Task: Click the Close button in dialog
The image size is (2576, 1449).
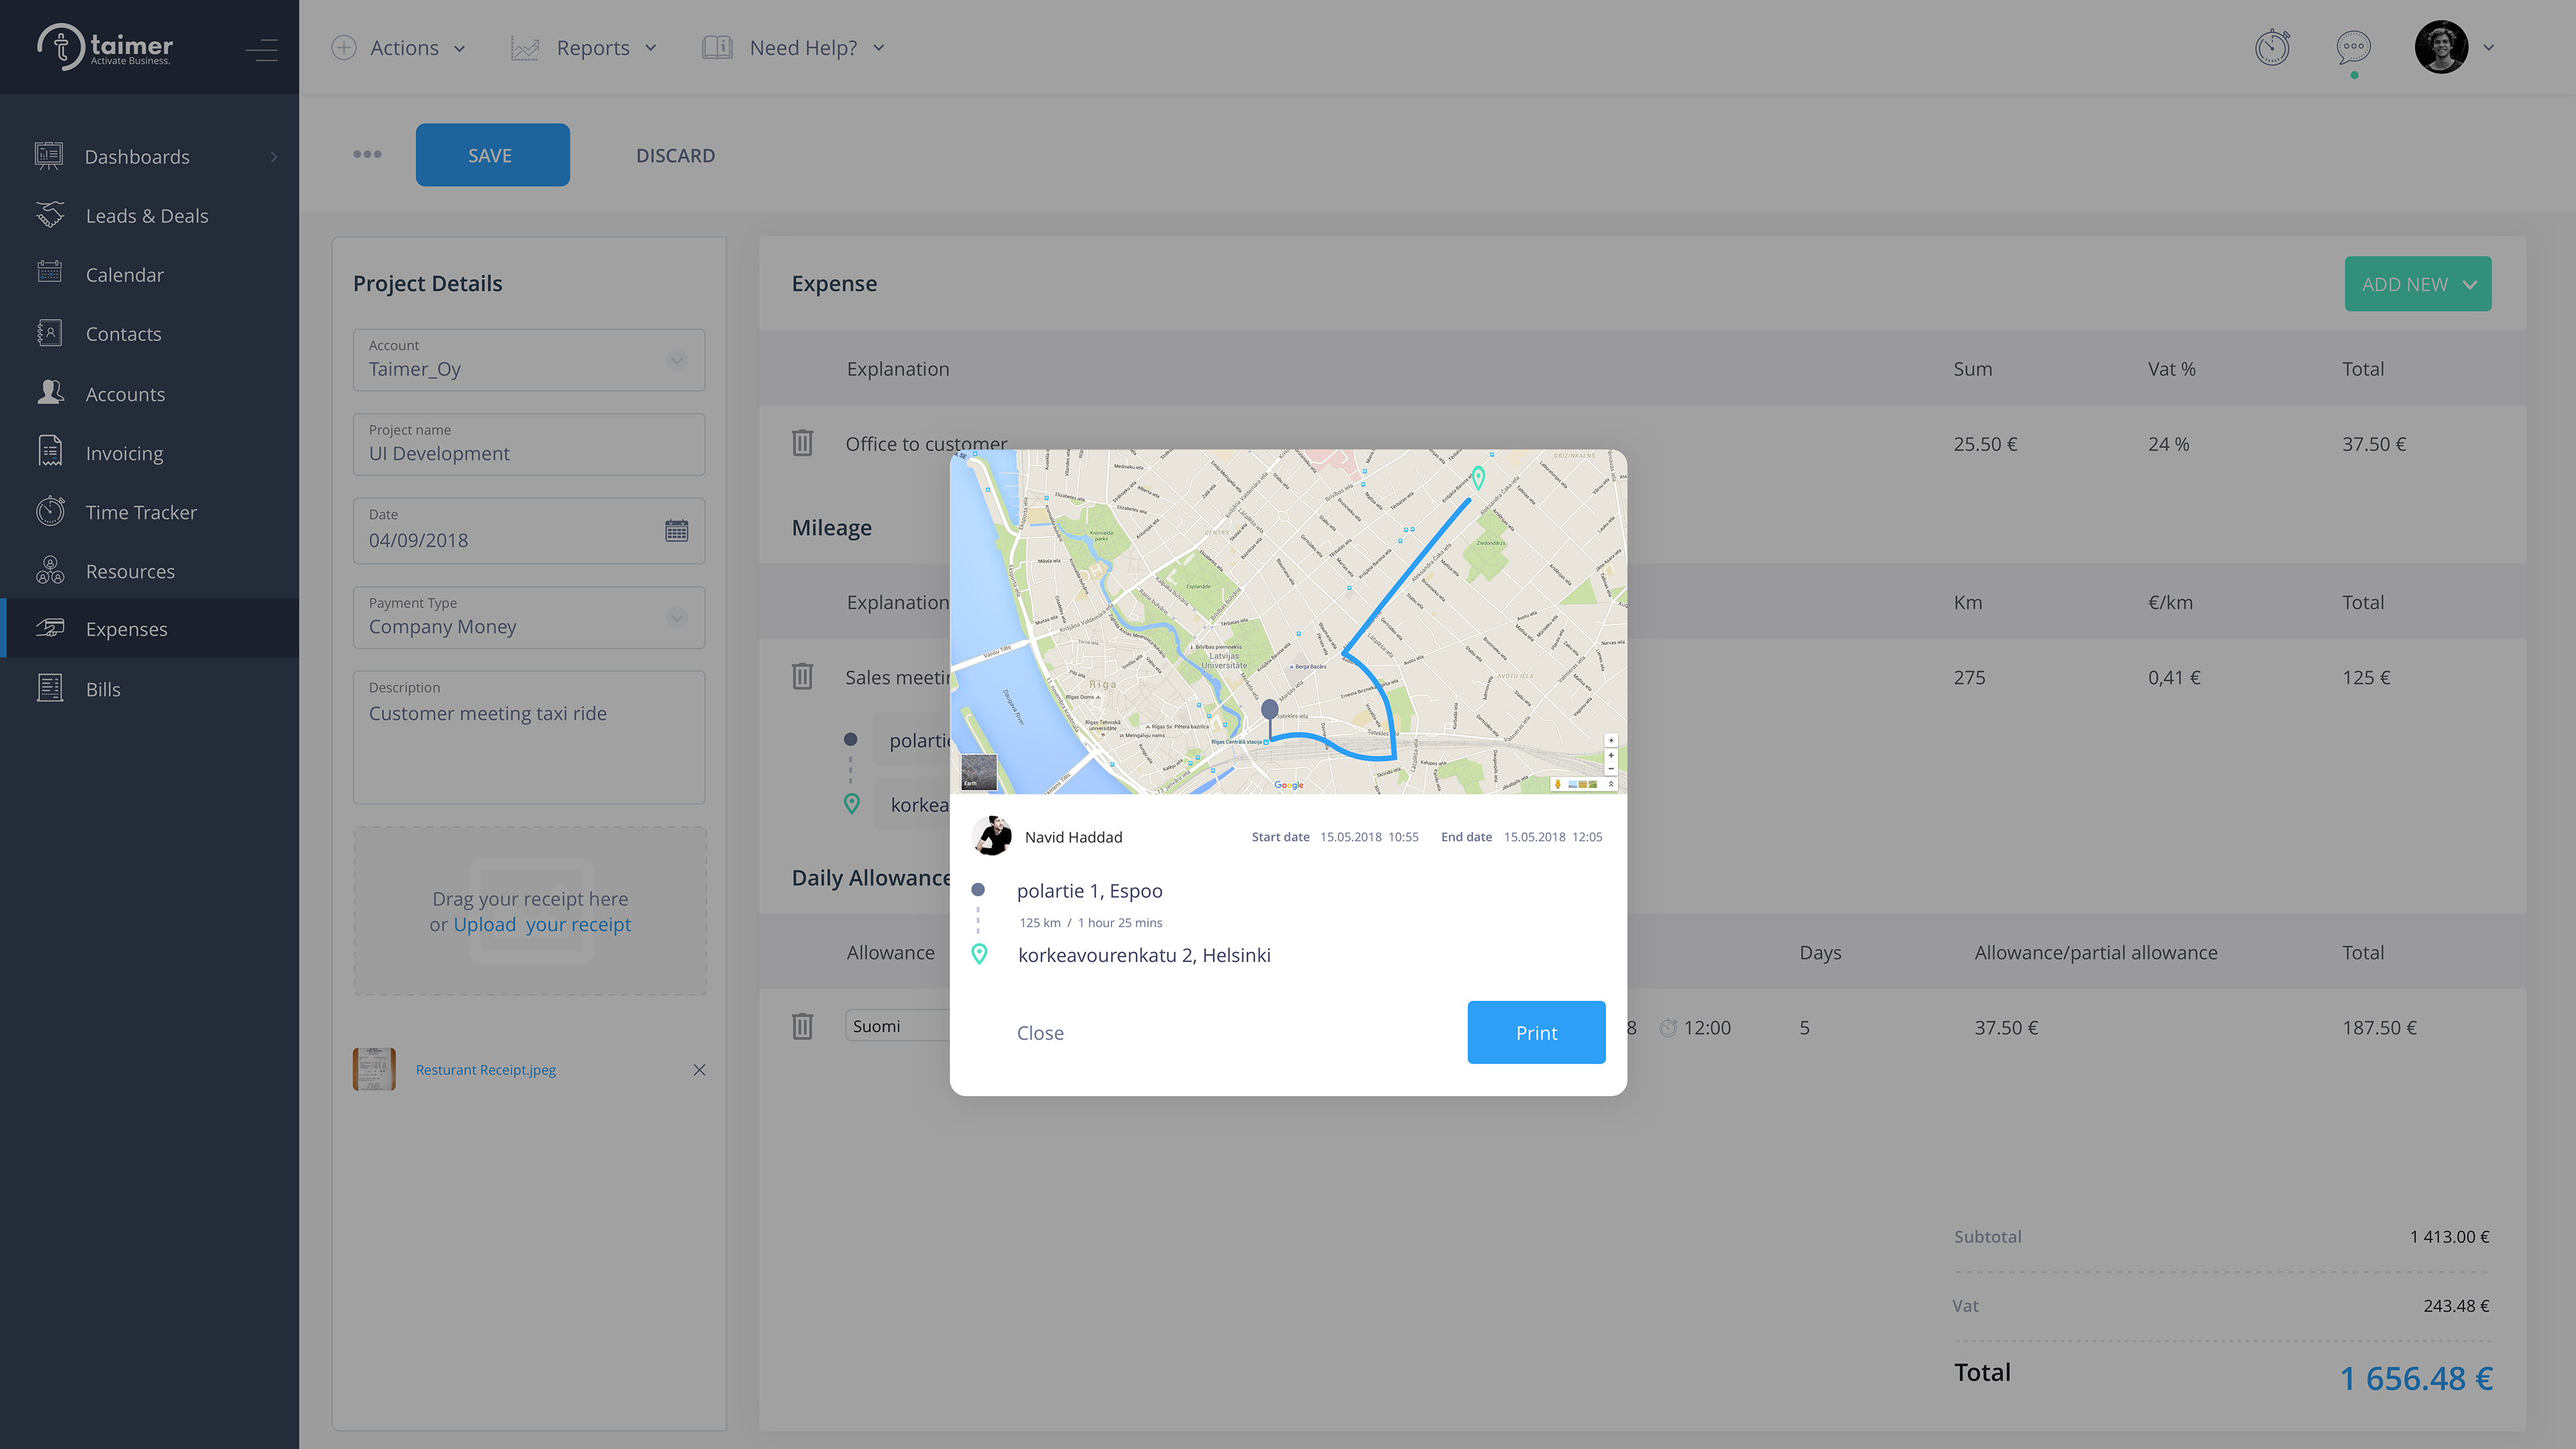Action: click(1040, 1032)
